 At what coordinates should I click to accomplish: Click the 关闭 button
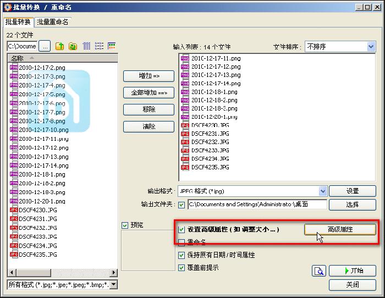click(353, 285)
